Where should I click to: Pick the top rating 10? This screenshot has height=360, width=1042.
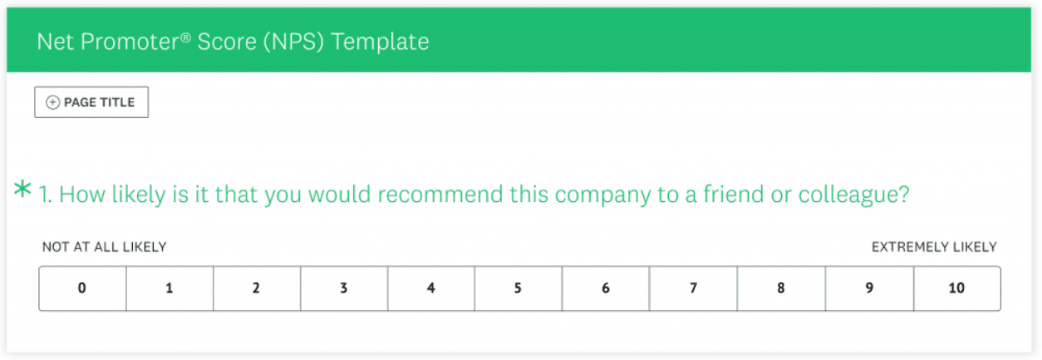[957, 288]
